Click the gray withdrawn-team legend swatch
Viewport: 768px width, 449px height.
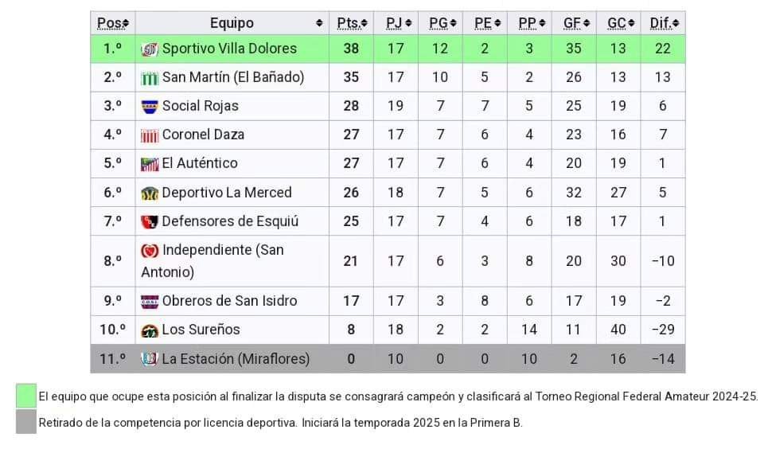pyautogui.click(x=26, y=422)
